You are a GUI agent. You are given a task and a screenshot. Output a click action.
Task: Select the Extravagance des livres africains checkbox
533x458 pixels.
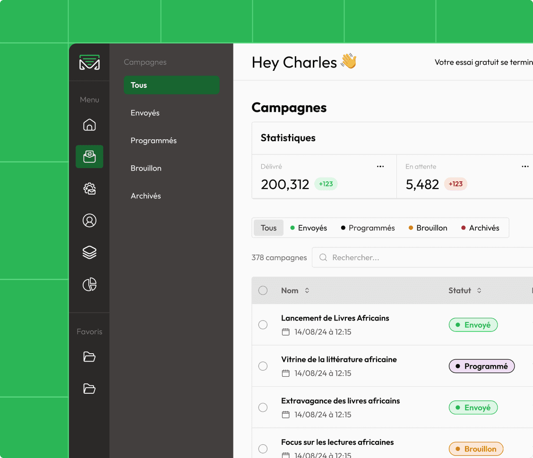(x=263, y=407)
